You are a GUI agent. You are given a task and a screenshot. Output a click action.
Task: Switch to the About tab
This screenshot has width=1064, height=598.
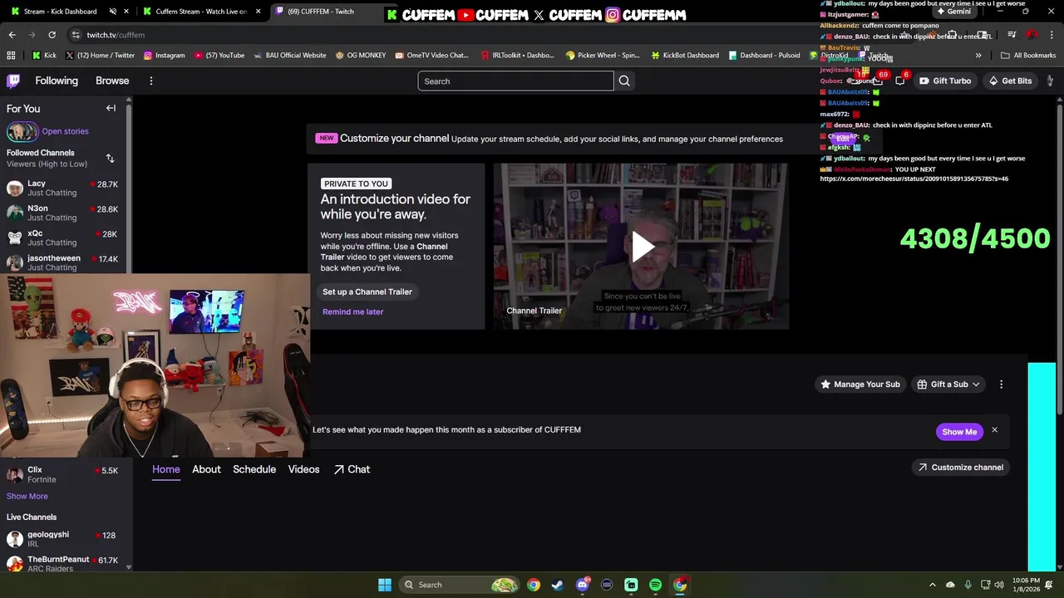click(x=206, y=469)
